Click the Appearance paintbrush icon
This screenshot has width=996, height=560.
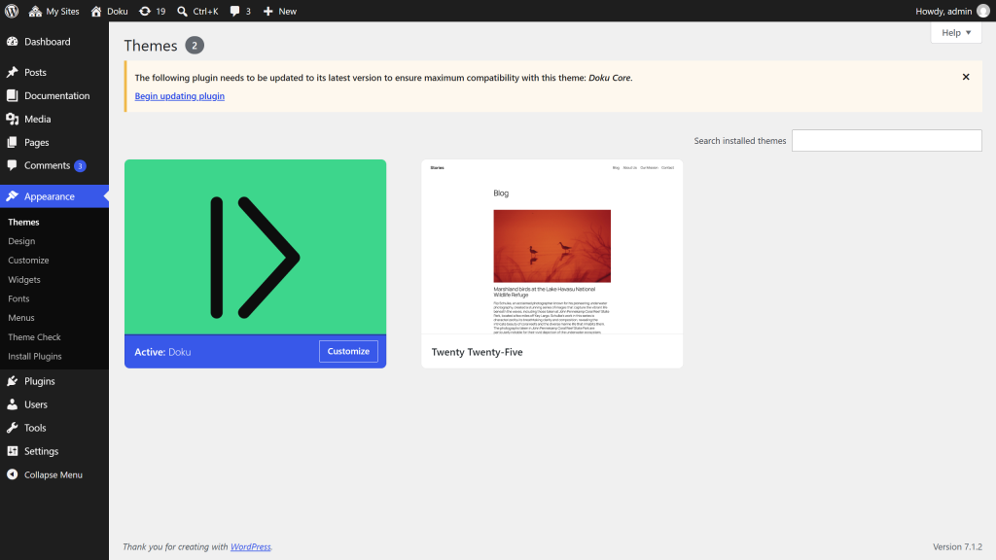click(x=12, y=196)
